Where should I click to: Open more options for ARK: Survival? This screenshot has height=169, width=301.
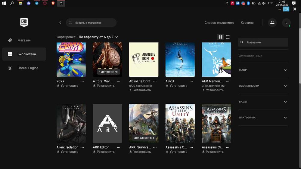155,147
